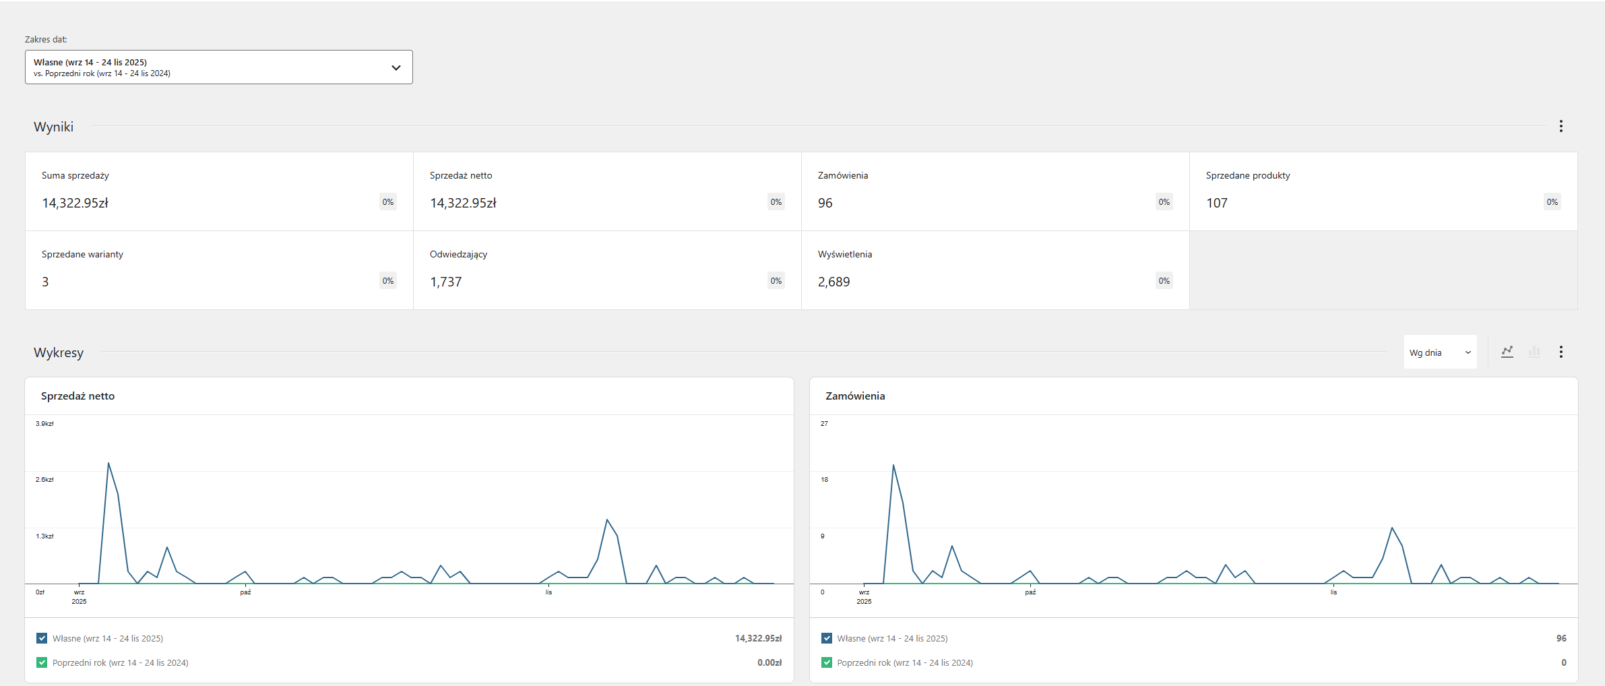1605x686 pixels.
Task: Open the Zamówienia summary card showing 96
Action: [995, 191]
